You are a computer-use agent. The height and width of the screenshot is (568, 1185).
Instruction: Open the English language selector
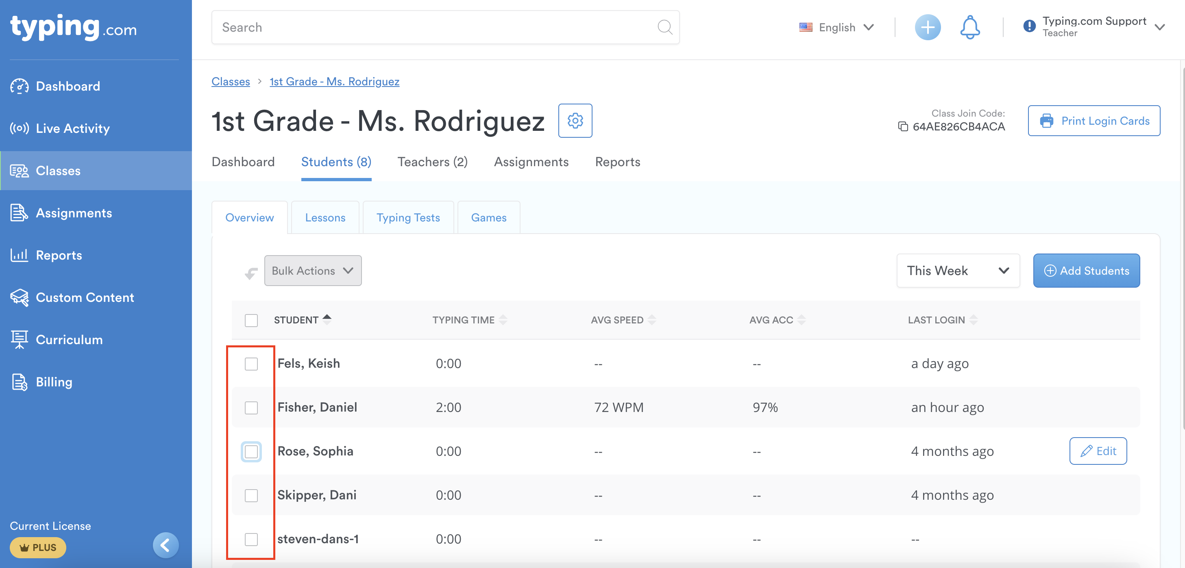[836, 28]
